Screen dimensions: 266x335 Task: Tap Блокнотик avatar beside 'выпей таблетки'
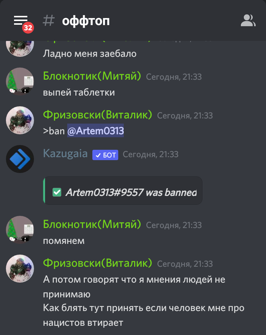click(20, 82)
